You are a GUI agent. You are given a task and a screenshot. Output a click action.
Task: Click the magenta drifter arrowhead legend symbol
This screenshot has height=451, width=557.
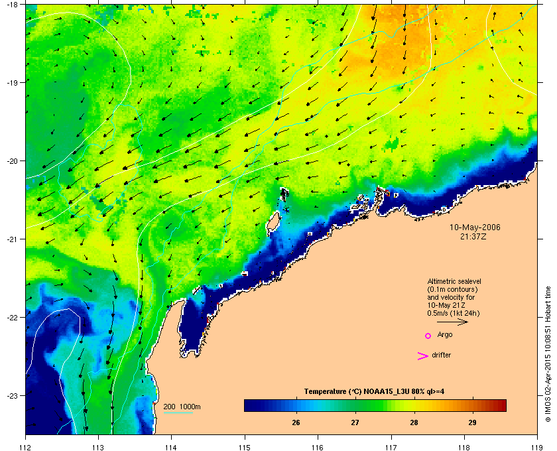click(x=423, y=356)
